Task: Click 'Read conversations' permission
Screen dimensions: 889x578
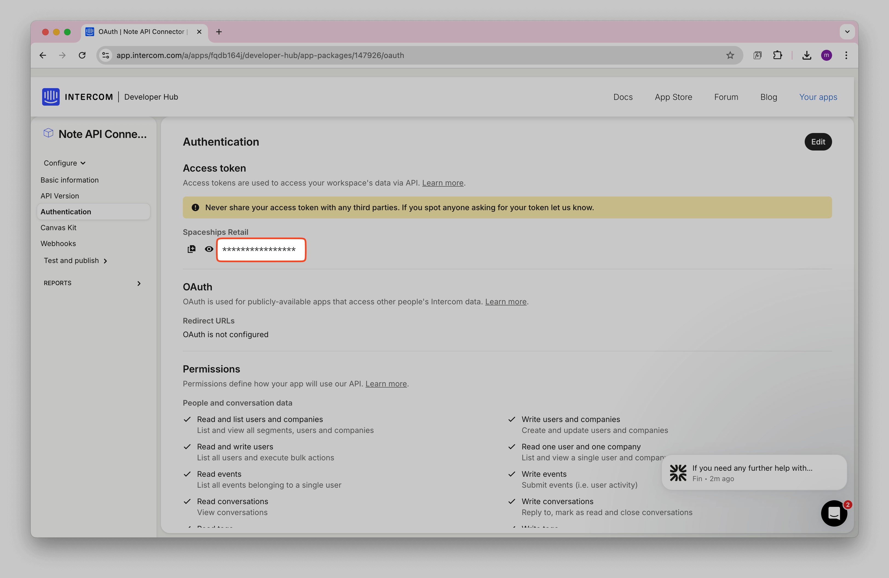Action: [232, 501]
